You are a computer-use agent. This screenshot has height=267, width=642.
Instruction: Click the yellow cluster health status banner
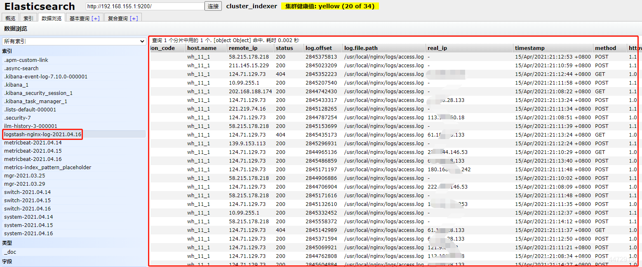click(329, 6)
